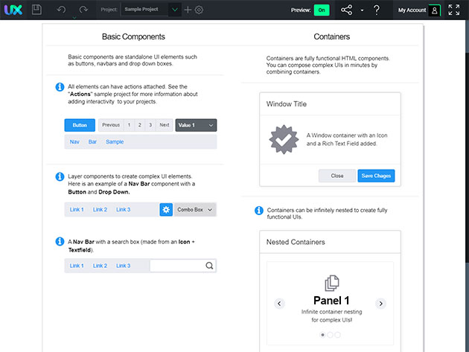Toggle the Preview On switch
469x352 pixels.
pos(322,10)
